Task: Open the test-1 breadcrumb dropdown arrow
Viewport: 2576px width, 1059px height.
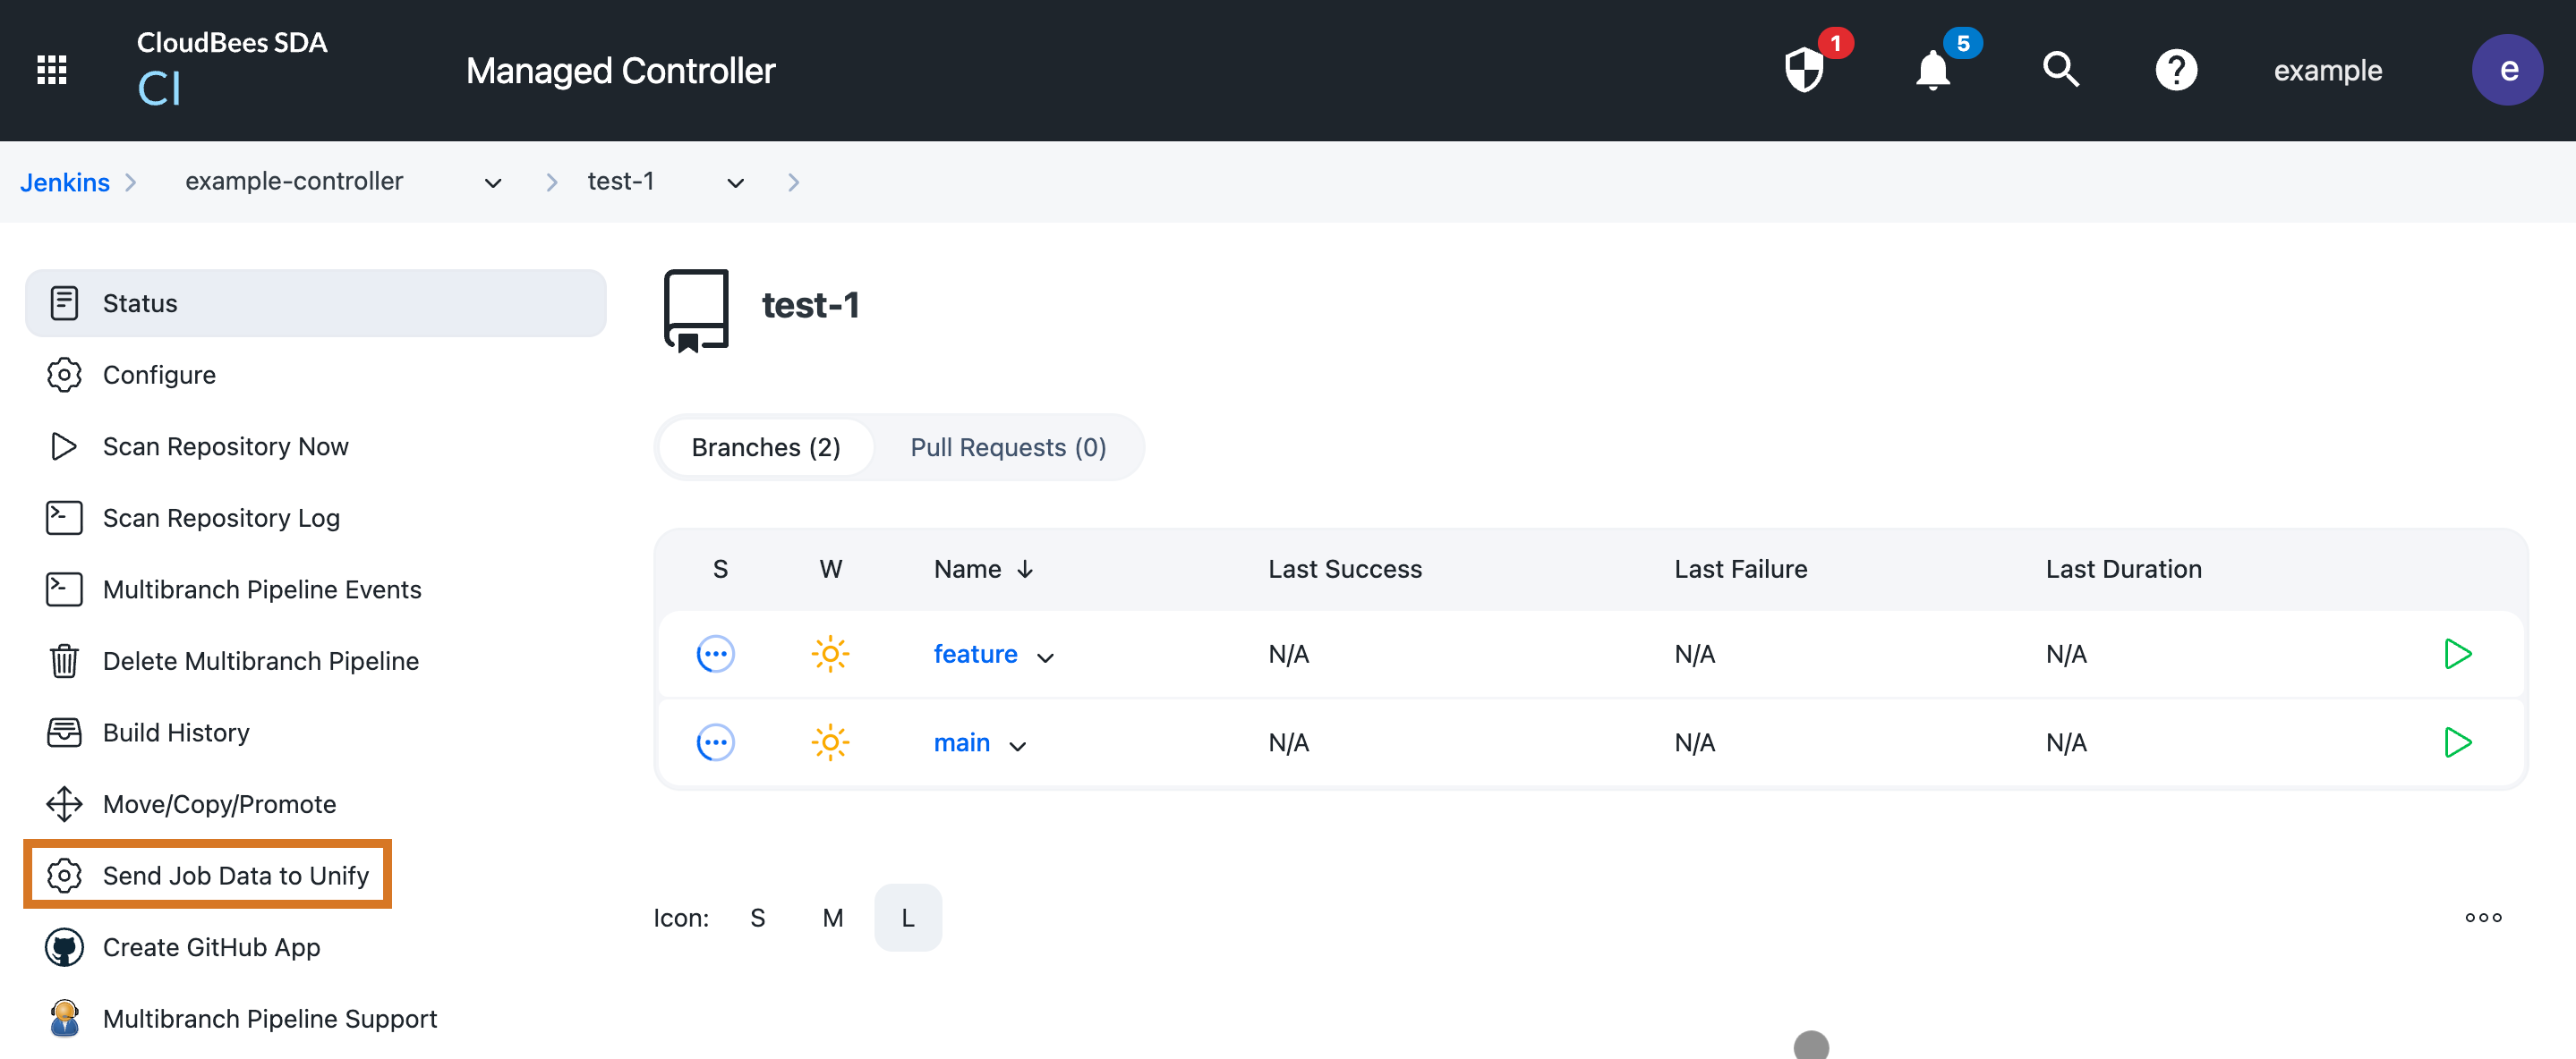Action: 735,182
